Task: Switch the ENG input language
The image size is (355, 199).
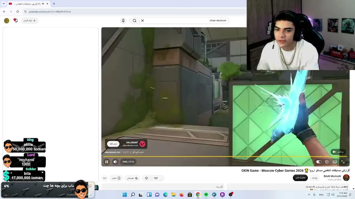Action: point(321,195)
